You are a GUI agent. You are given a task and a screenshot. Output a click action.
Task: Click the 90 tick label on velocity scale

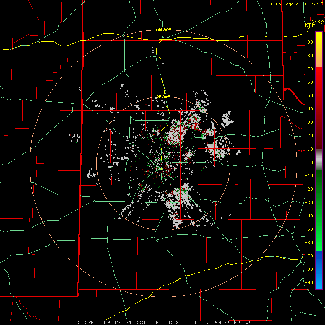coord(310,42)
